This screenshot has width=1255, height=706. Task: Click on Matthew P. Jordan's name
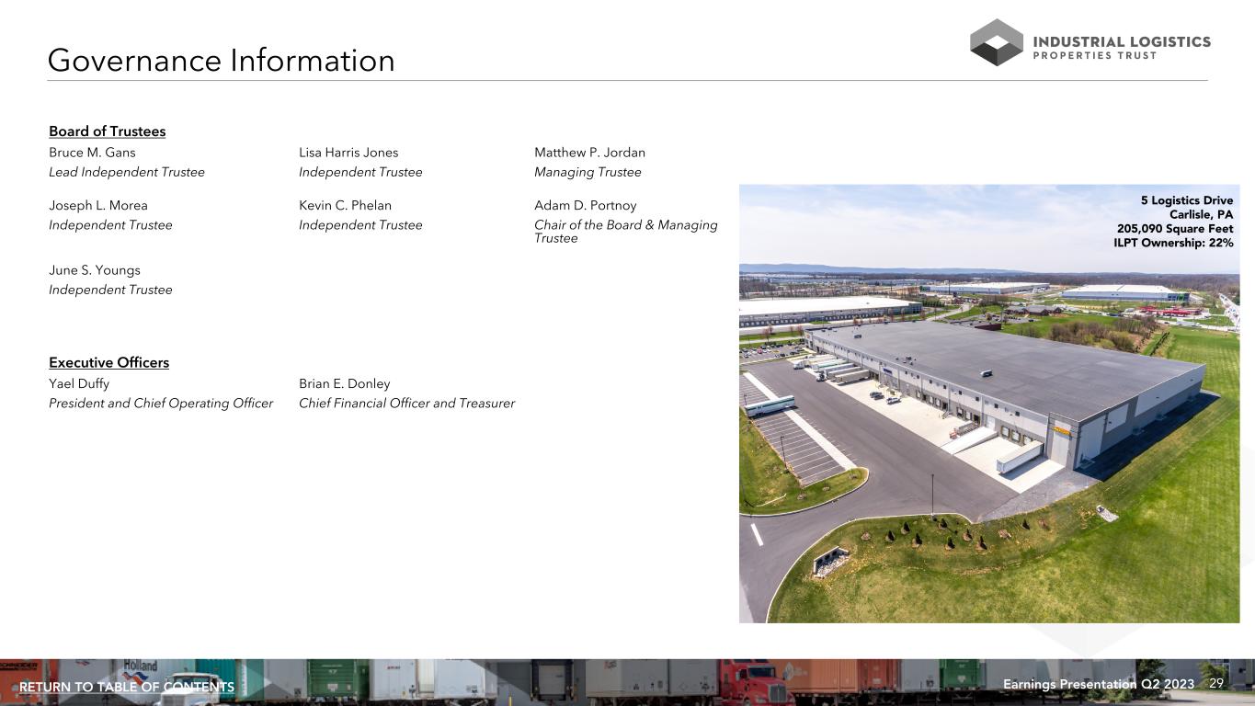click(x=589, y=153)
